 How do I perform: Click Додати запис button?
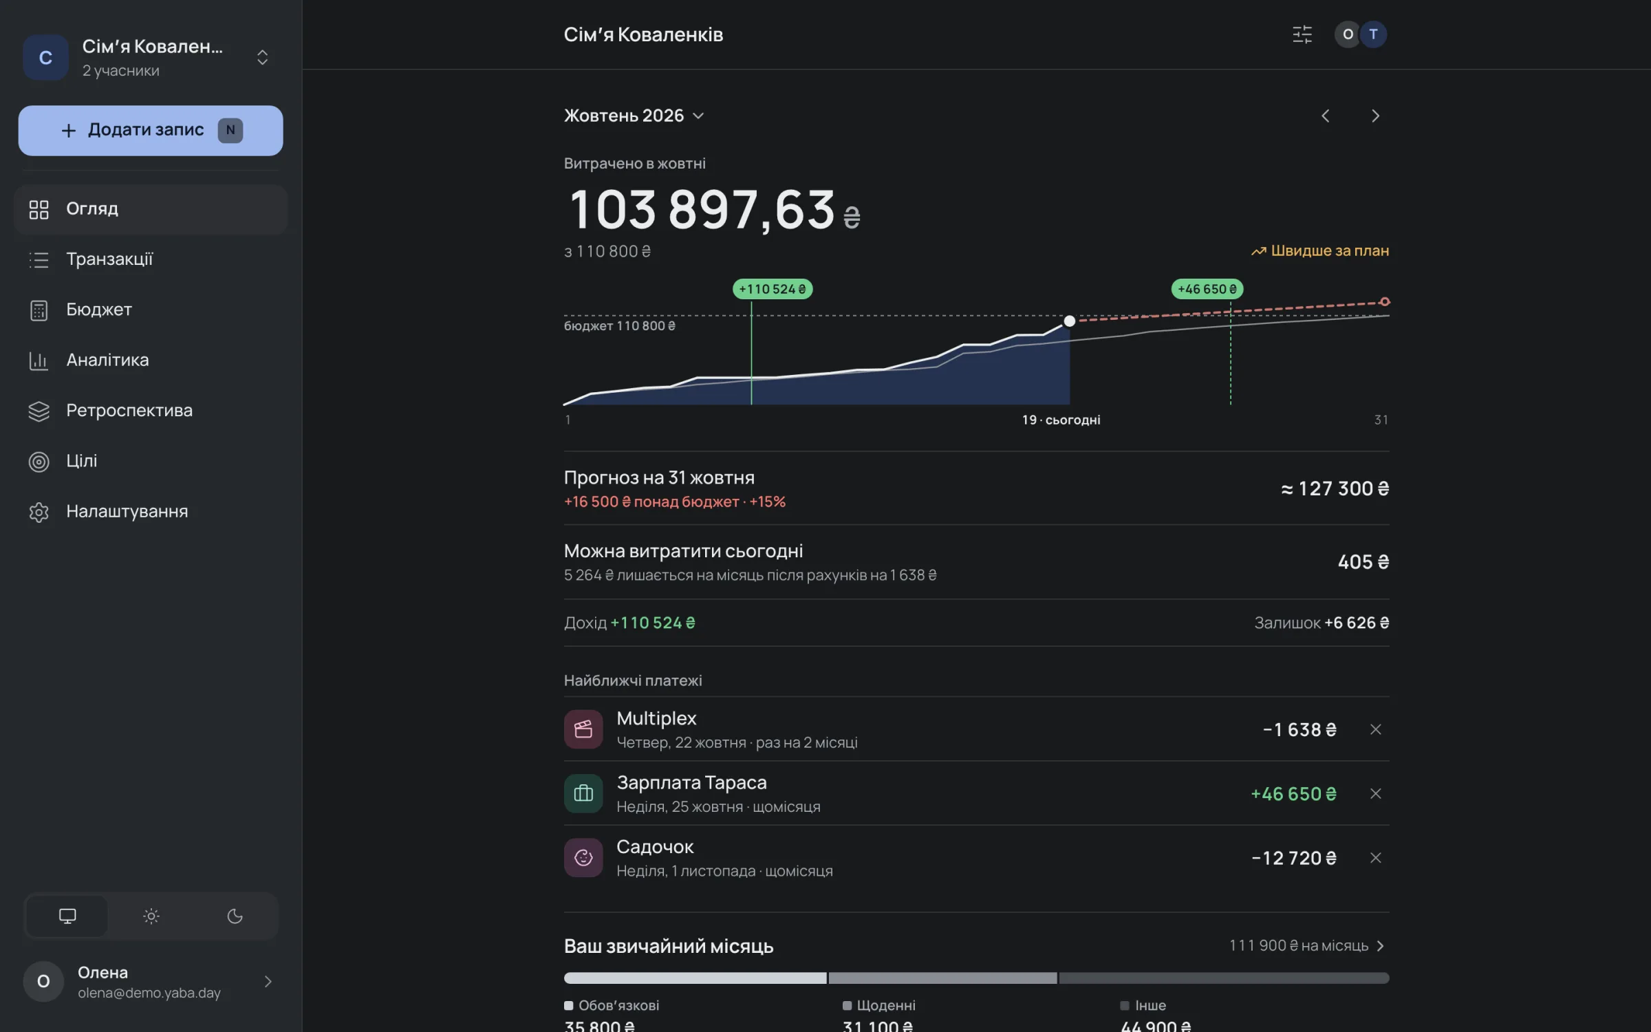pyautogui.click(x=151, y=130)
